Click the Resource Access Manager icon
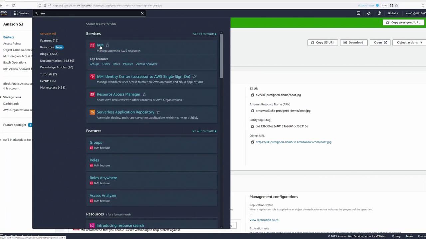The width and height of the screenshot is (426, 239). point(92,94)
